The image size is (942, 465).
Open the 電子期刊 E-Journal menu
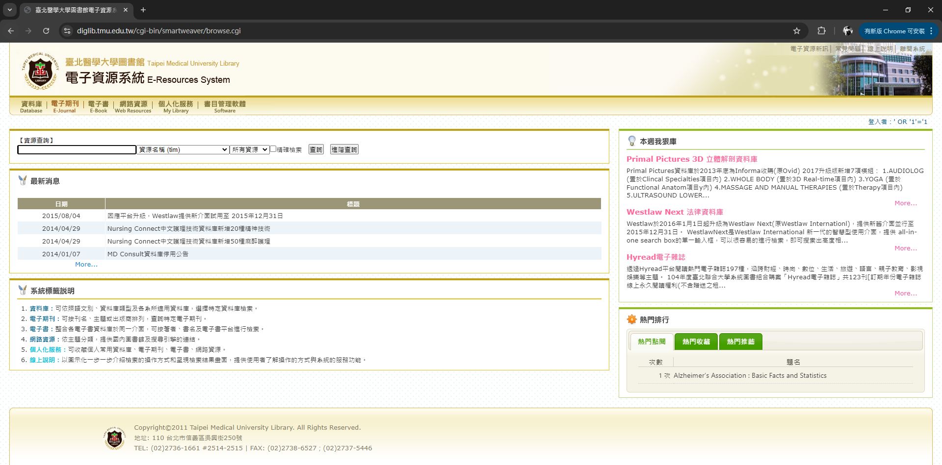coord(65,106)
